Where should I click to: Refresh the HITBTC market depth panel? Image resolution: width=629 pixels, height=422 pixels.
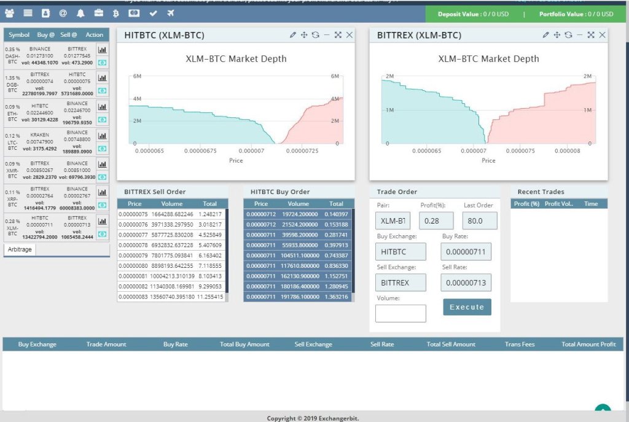pyautogui.click(x=315, y=35)
